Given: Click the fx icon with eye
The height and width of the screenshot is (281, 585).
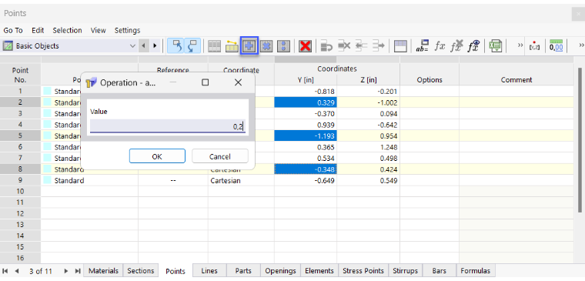Looking at the screenshot, I should tap(474, 46).
